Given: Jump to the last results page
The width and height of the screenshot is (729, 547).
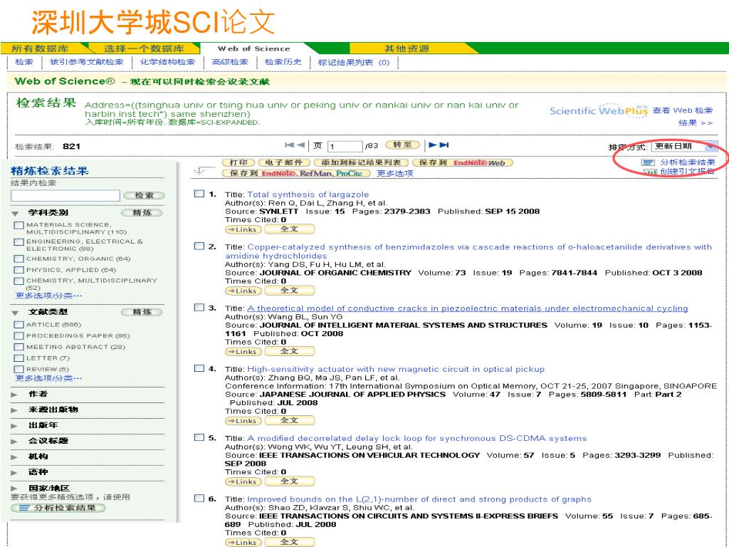Looking at the screenshot, I should coord(444,145).
